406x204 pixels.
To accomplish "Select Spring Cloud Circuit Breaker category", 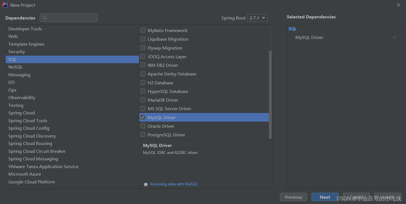I will pos(72,151).
